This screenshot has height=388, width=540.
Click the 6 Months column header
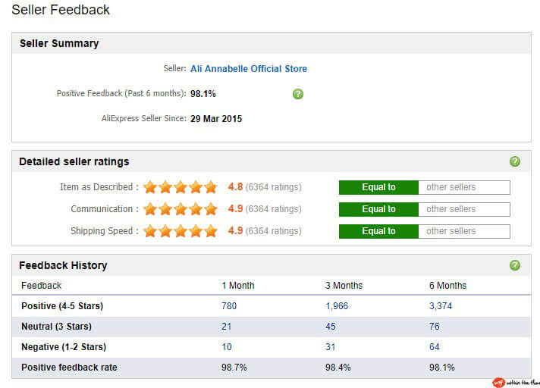[447, 286]
